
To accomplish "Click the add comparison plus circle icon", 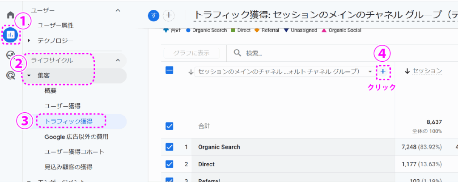I will [x=169, y=15].
